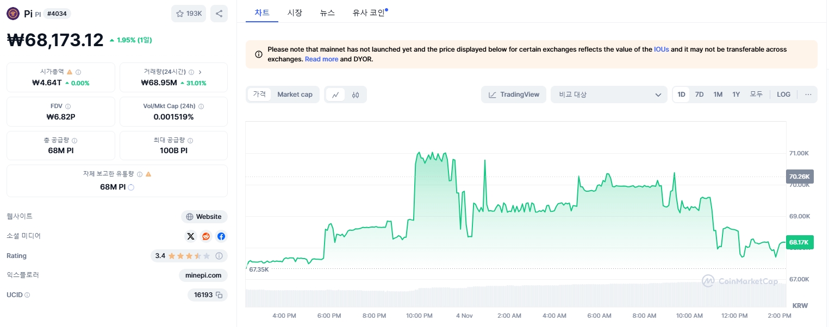This screenshot has height=327, width=829.
Task: Click the ₩6.82P FDV value
Action: coord(61,117)
